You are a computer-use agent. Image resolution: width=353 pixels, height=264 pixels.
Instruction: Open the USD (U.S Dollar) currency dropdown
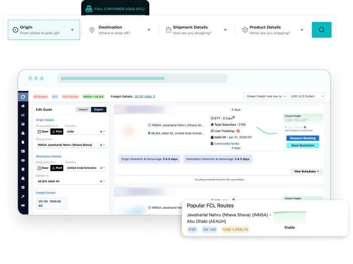(x=307, y=96)
